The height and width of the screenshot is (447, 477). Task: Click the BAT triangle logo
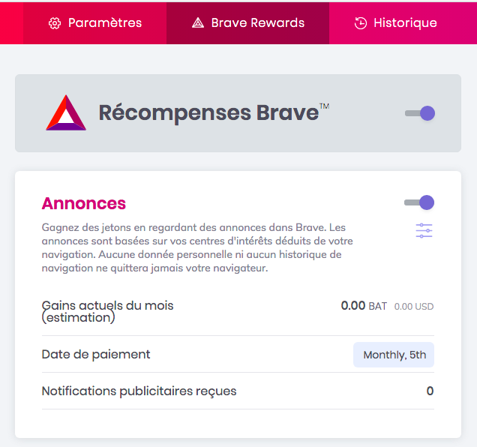coord(66,113)
